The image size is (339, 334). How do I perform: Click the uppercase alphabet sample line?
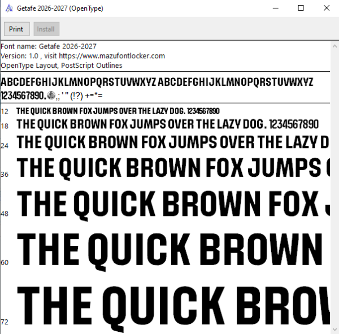pos(157,82)
